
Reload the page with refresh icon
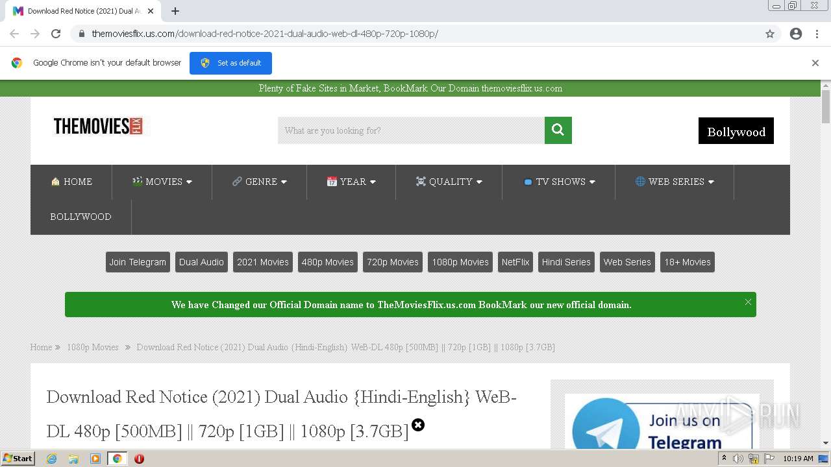point(56,34)
